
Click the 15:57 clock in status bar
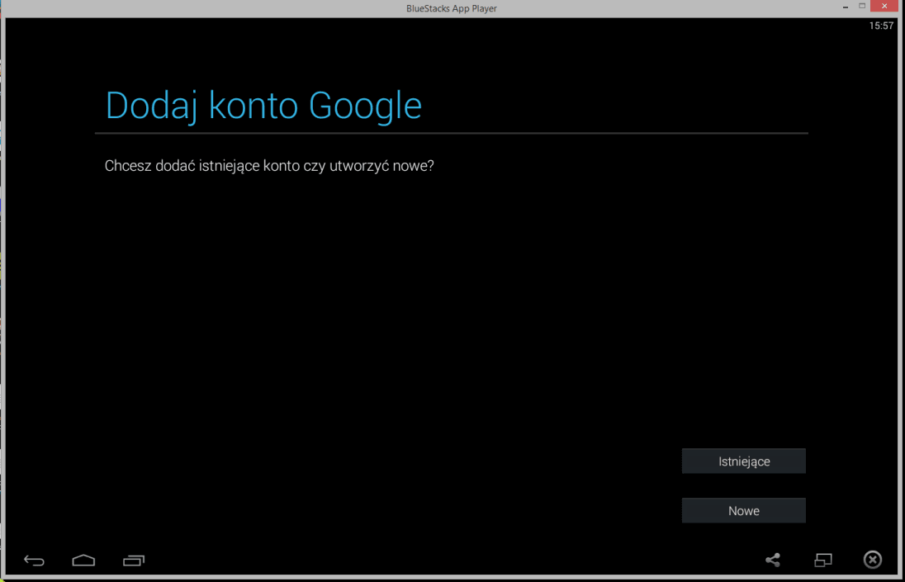pyautogui.click(x=881, y=26)
